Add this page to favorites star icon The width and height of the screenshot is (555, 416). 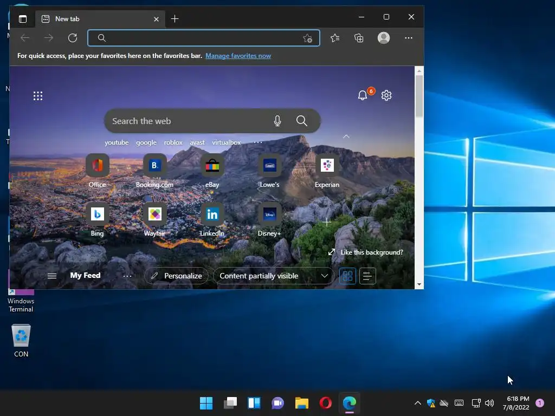pos(307,38)
